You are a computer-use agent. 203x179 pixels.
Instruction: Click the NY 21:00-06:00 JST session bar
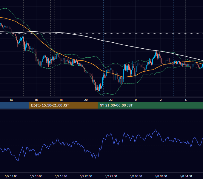coord(150,105)
